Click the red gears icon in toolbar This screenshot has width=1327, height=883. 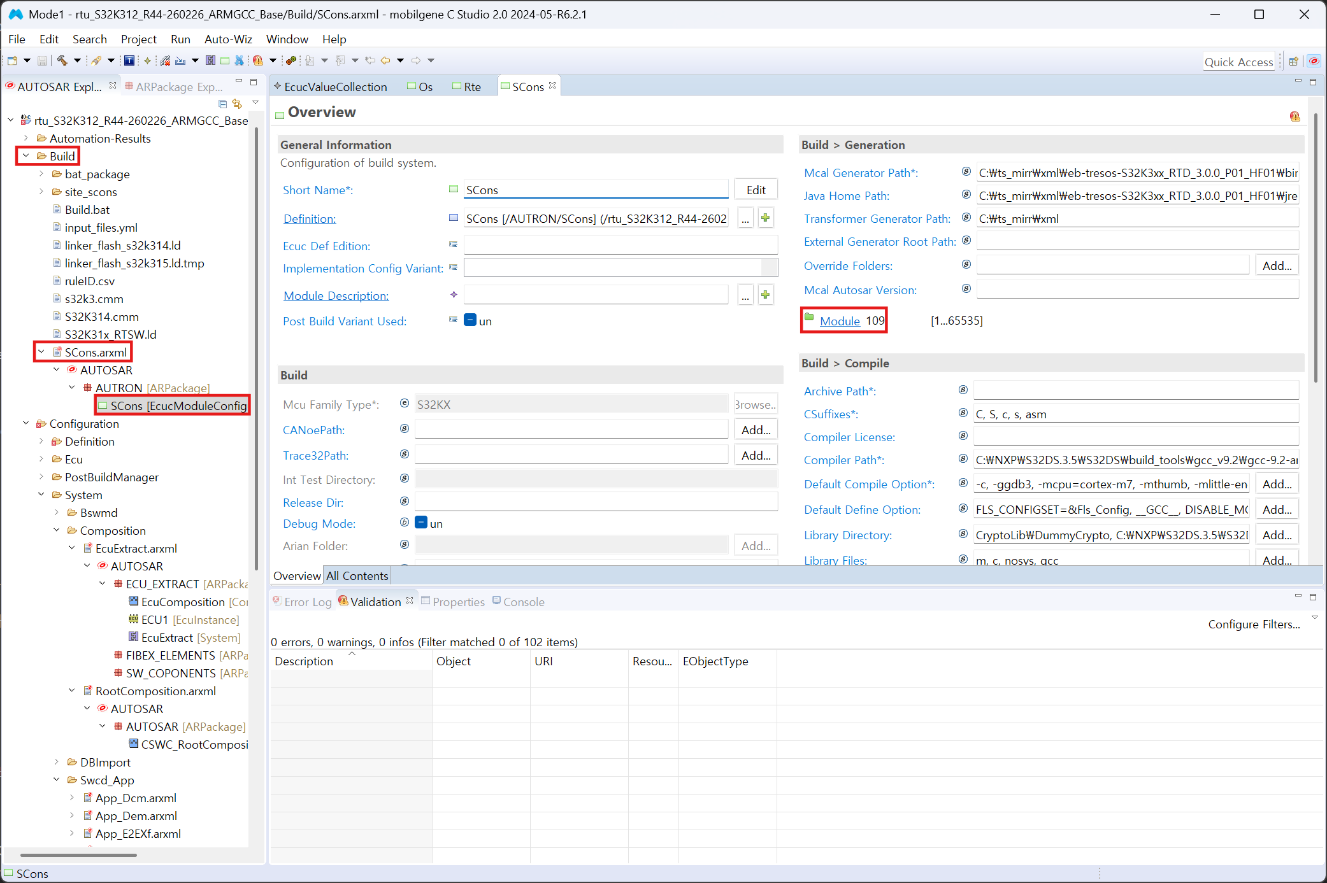click(x=292, y=60)
